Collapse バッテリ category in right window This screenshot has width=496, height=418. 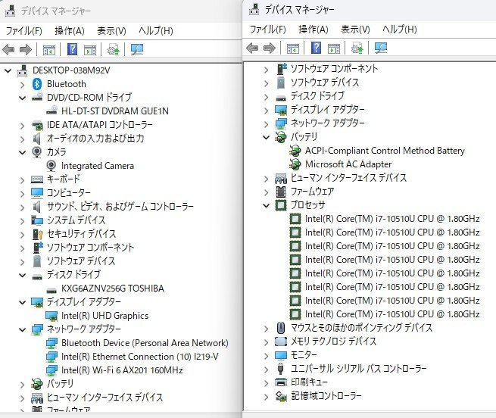click(x=266, y=137)
